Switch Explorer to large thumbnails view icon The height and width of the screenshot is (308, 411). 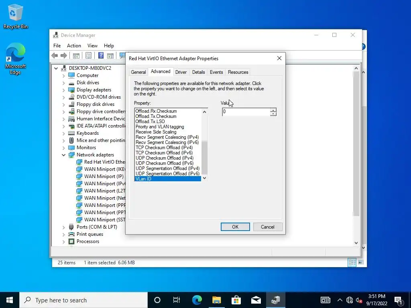point(361,262)
